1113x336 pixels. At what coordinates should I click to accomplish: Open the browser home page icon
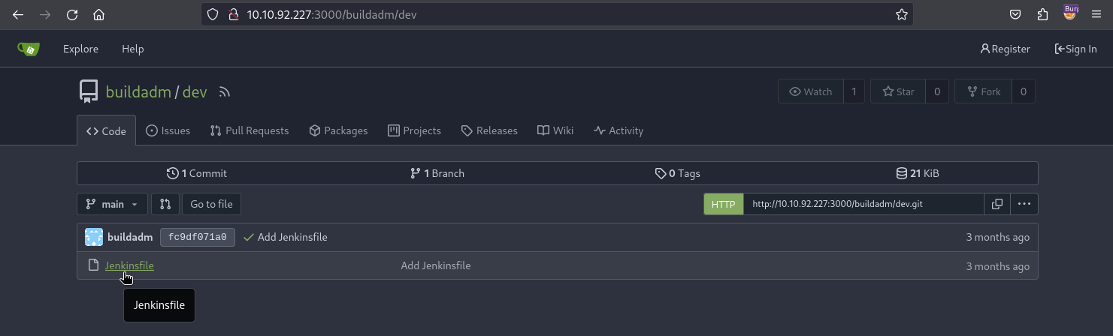[98, 14]
